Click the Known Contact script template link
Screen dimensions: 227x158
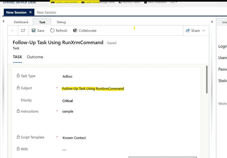pyautogui.click(x=74, y=138)
